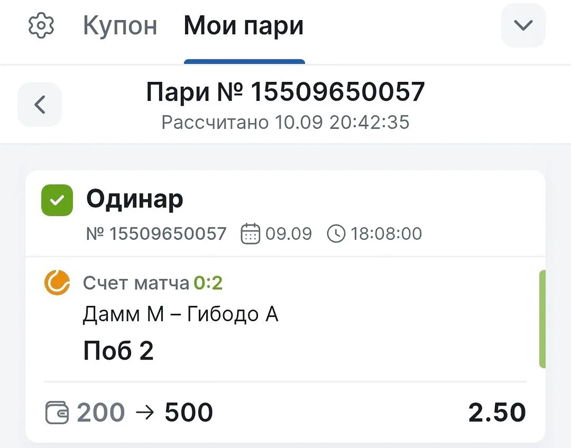The image size is (571, 448).
Task: Click the wallet icon beside 200
Action: (58, 412)
